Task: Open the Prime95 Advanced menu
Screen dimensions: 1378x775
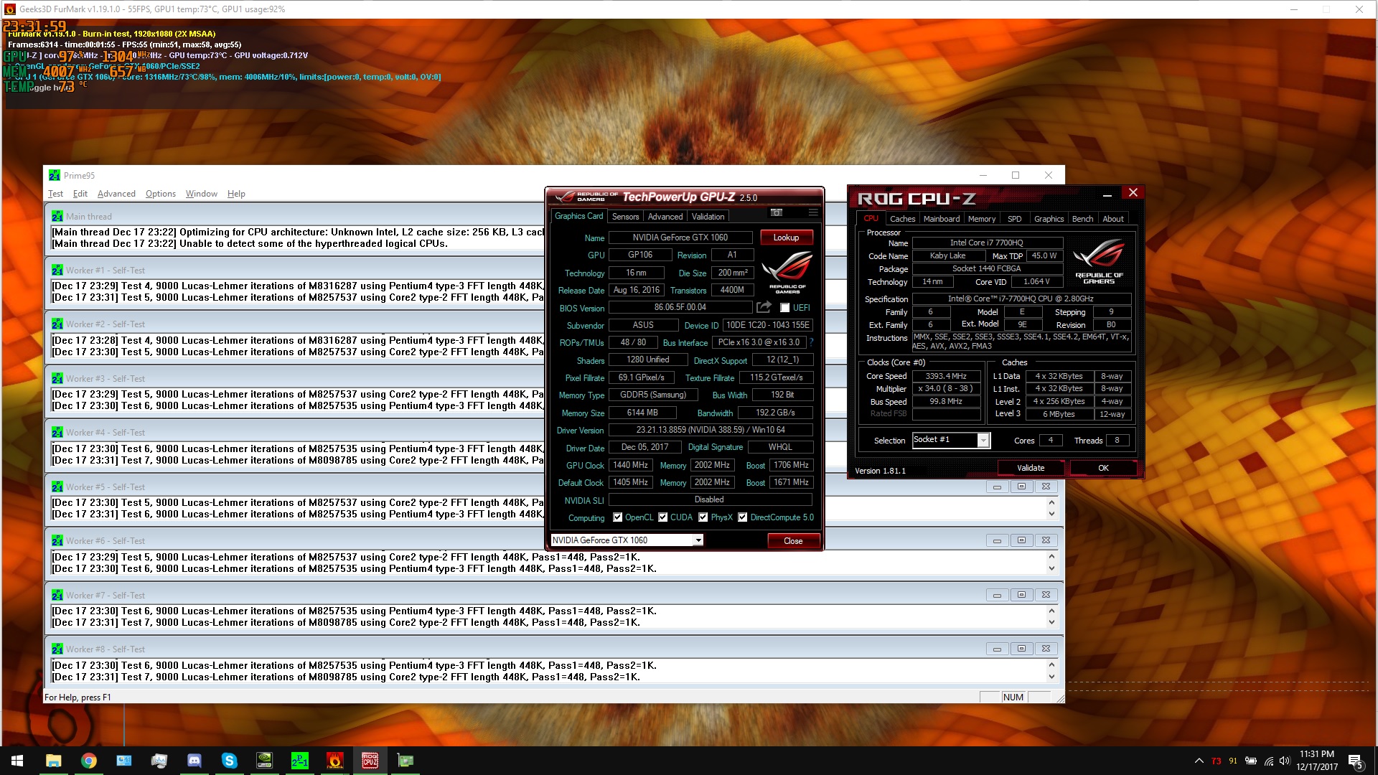Action: tap(116, 194)
